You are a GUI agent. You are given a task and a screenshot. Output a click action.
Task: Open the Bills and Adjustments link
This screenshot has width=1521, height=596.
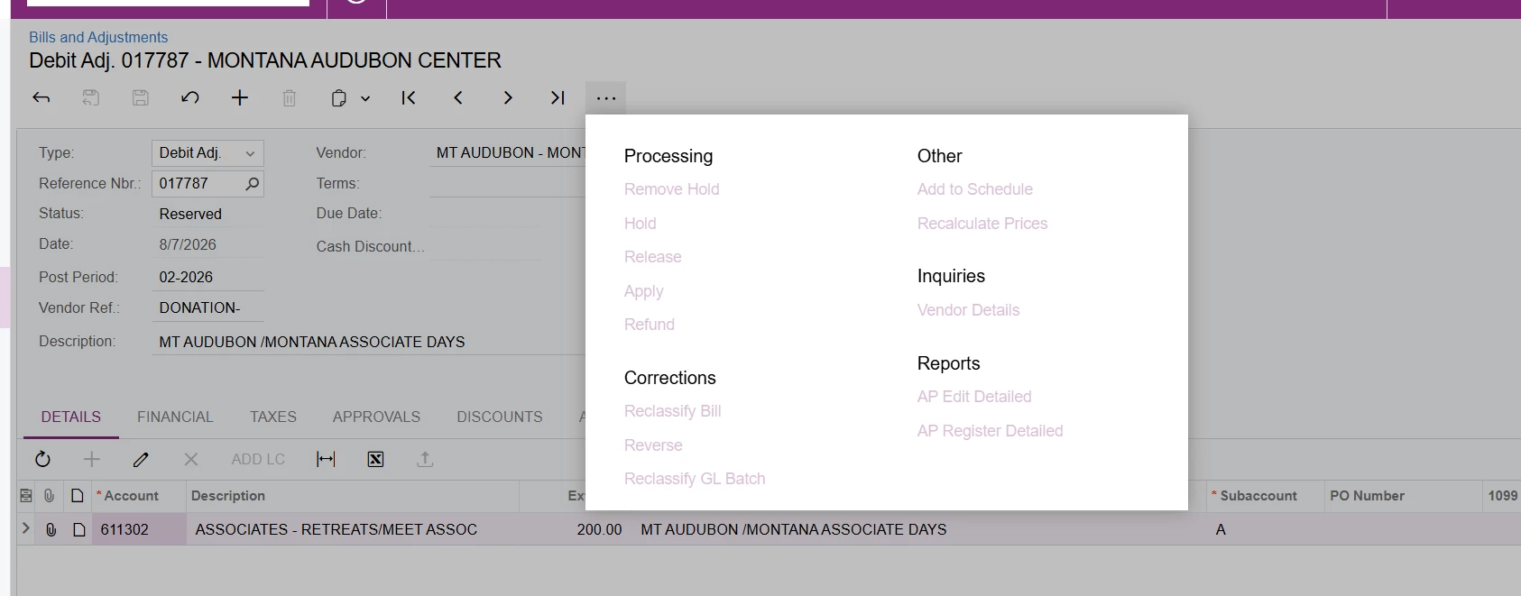(x=98, y=37)
